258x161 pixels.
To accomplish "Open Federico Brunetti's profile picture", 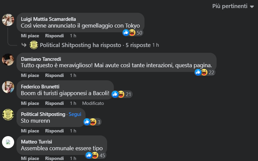I will tap(8, 87).
